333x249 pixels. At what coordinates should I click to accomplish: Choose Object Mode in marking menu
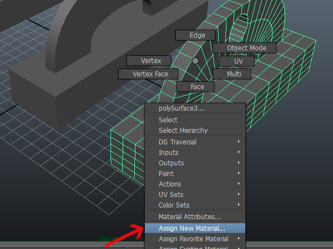point(244,48)
